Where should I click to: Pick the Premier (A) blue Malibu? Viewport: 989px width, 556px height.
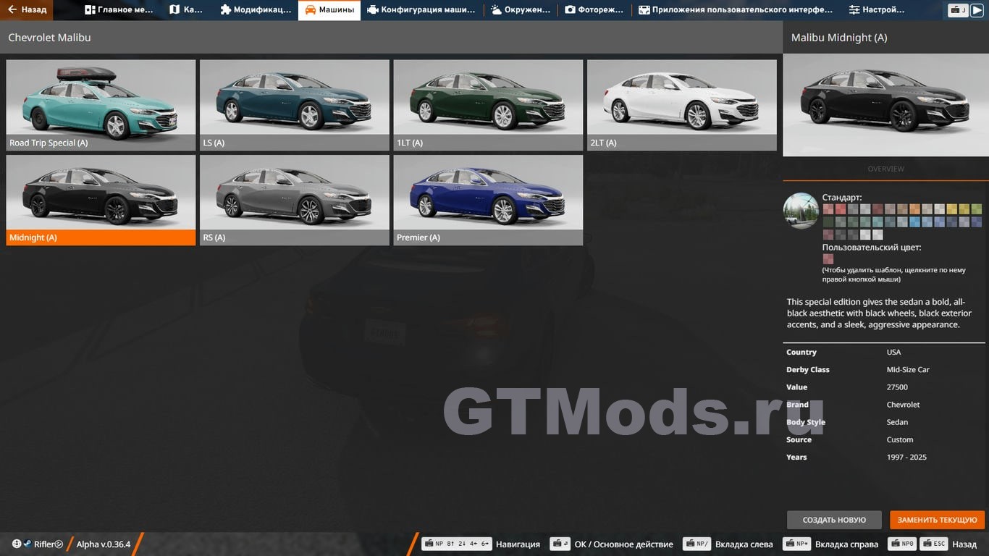point(488,200)
